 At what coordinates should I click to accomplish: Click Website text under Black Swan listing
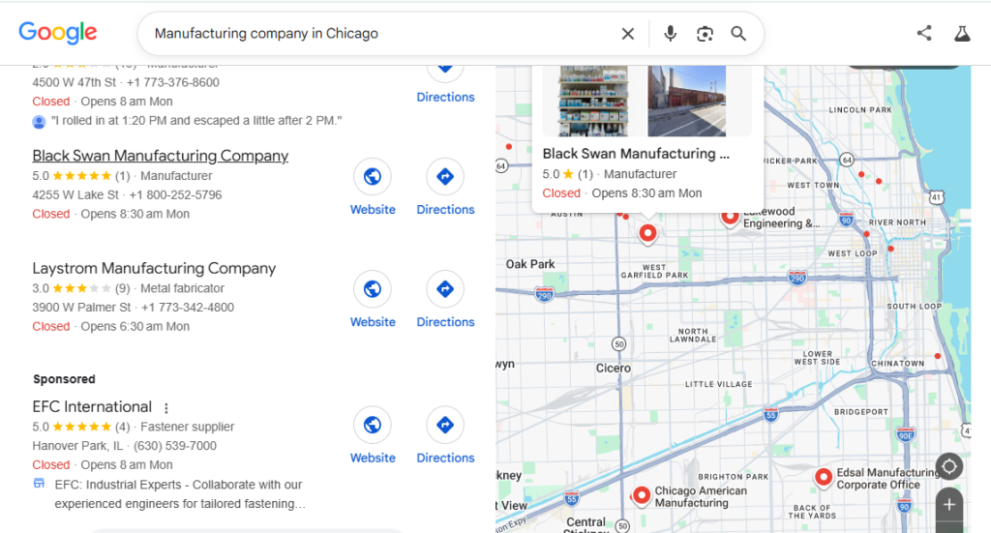(373, 210)
